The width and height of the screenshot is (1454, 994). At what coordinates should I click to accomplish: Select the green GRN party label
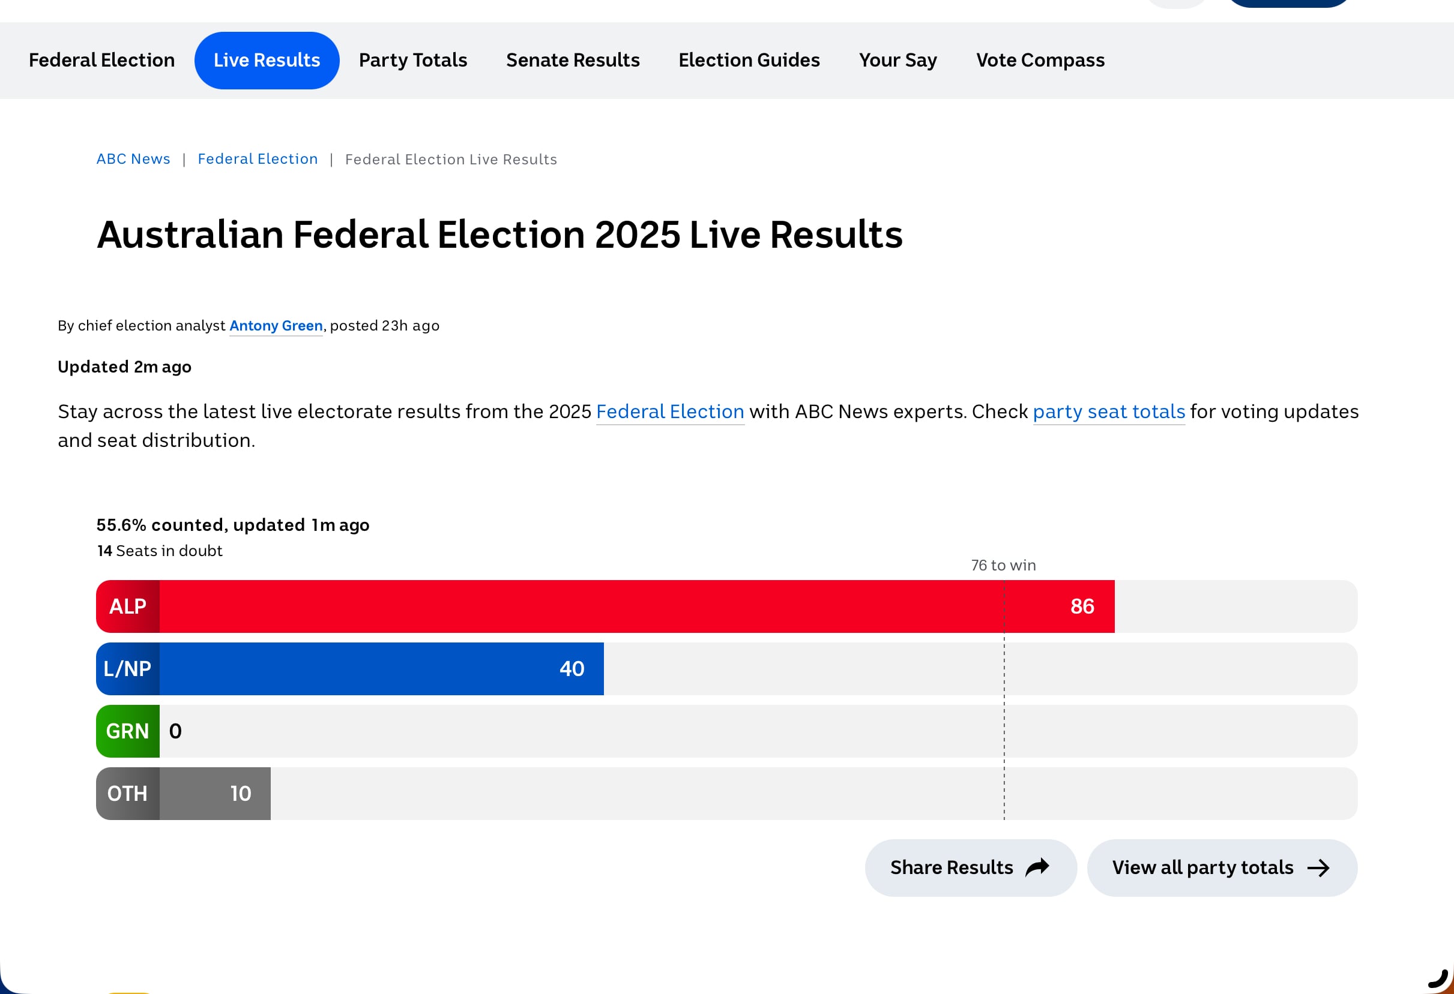128,731
